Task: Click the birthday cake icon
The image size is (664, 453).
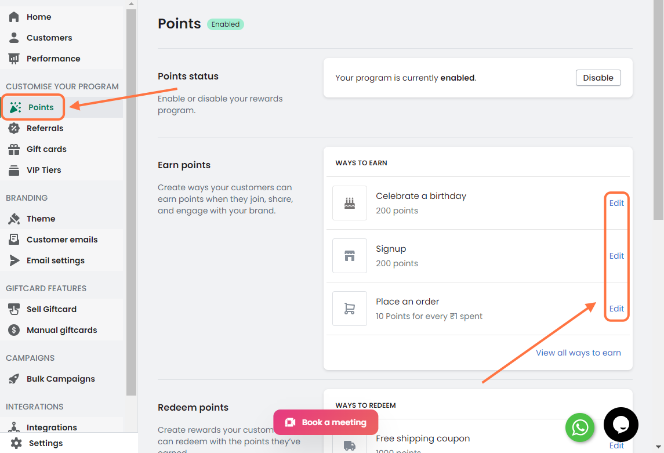Action: coord(350,203)
